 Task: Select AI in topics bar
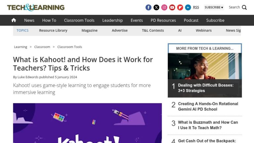click(180, 30)
